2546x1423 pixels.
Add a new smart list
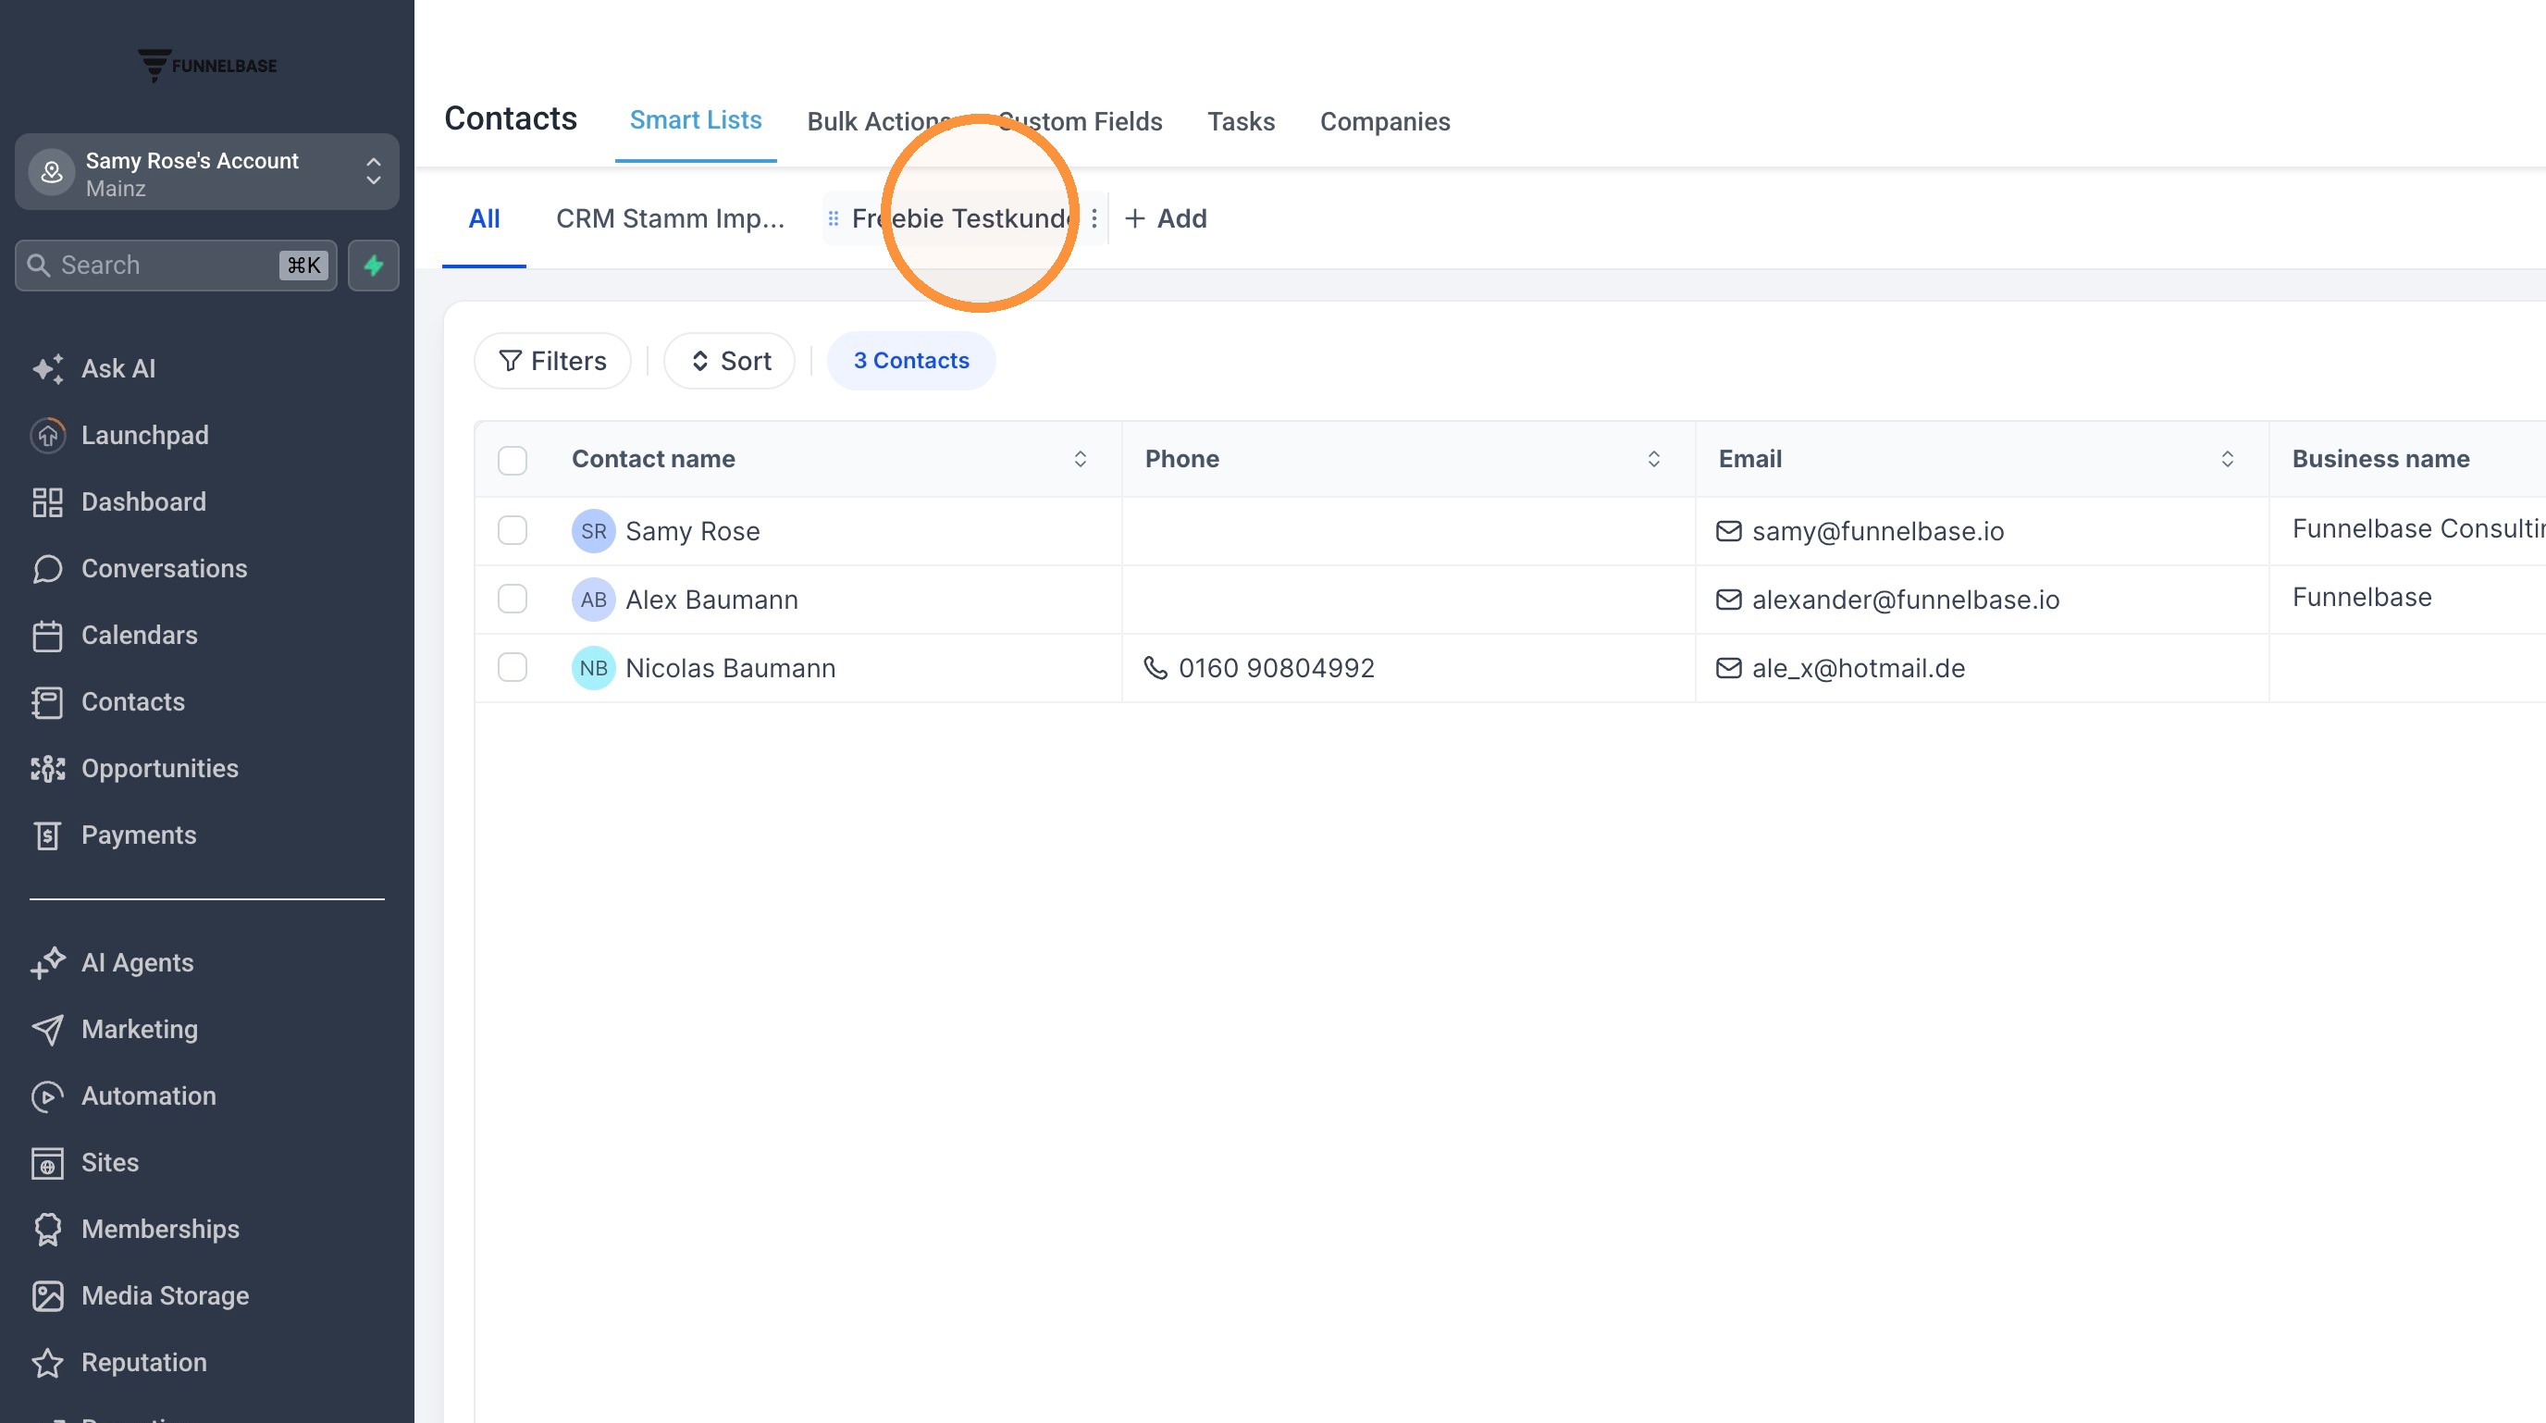click(1167, 218)
